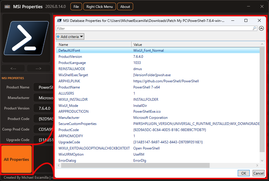Viewport: 269px width, 181px height.
Task: Click the OK button in the dialog
Action: (x=244, y=173)
